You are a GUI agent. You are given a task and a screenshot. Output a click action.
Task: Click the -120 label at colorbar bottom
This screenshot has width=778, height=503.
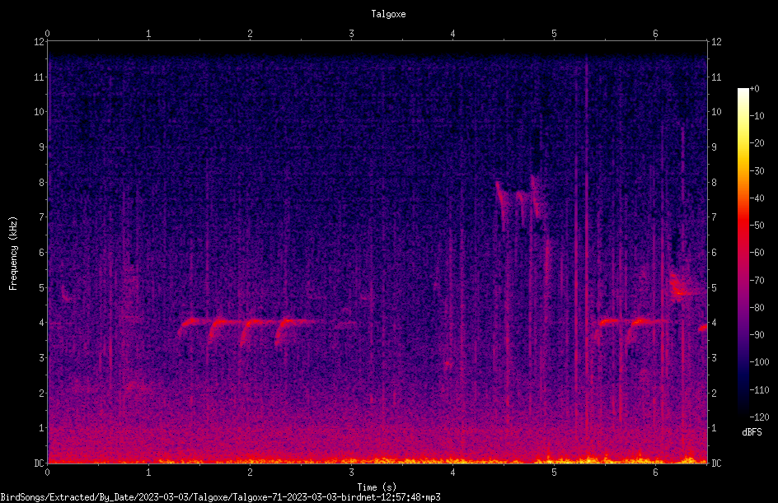tap(759, 417)
